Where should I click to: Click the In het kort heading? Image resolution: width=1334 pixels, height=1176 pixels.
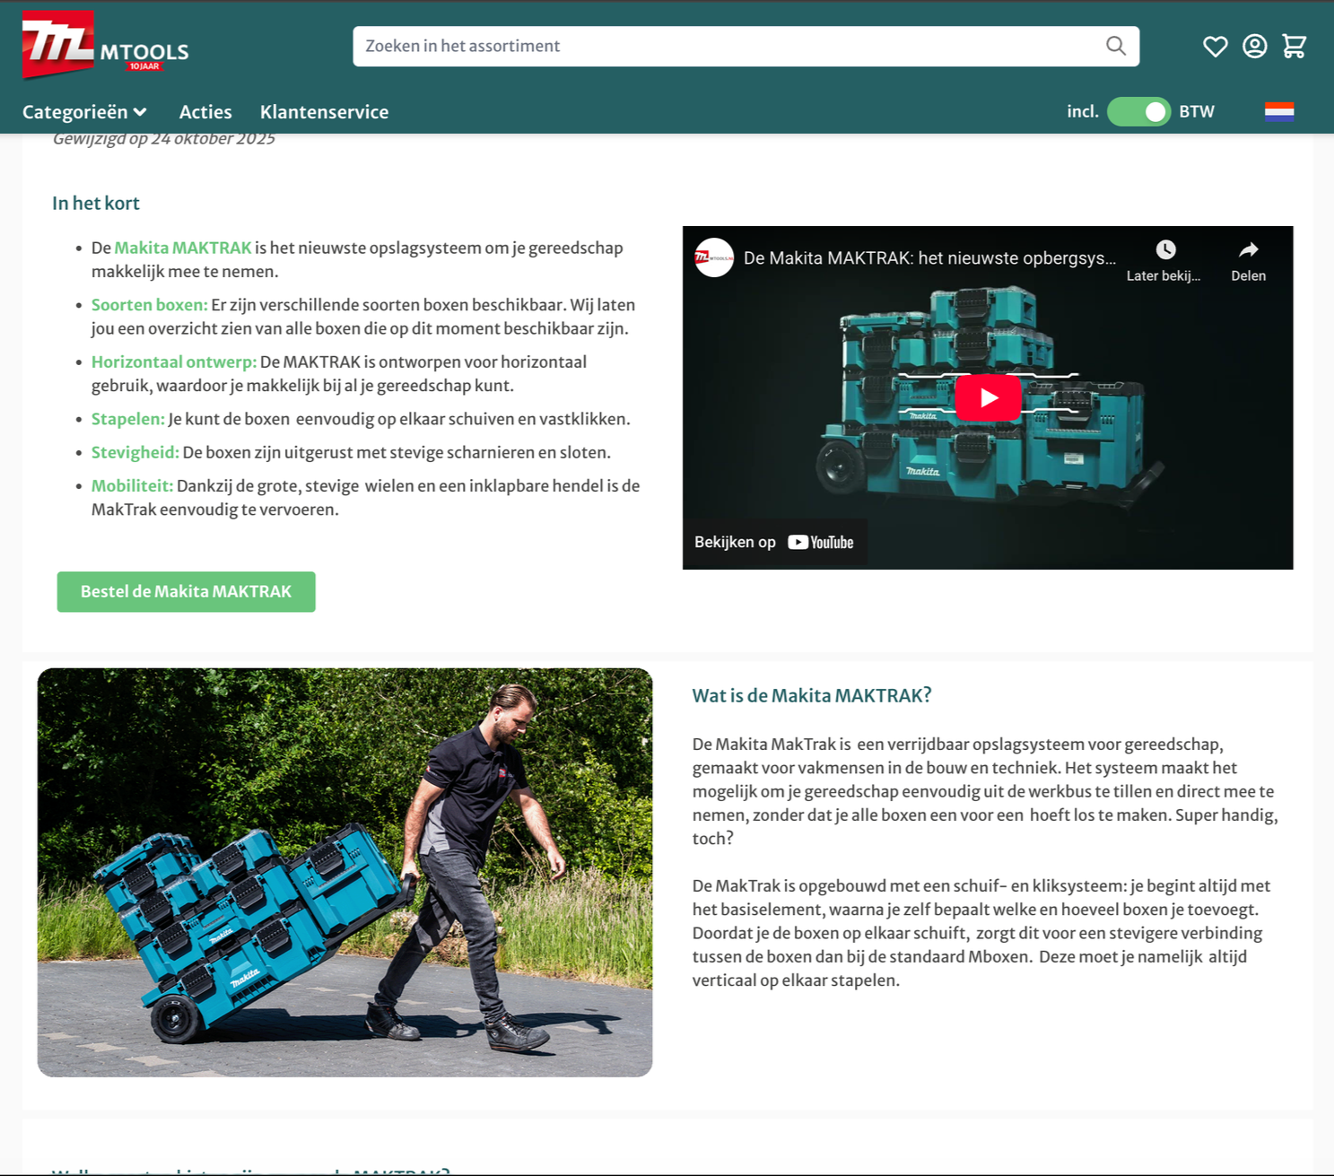click(96, 204)
